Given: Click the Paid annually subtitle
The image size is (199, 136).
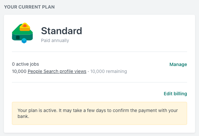Looking at the screenshot, I should pos(55,40).
